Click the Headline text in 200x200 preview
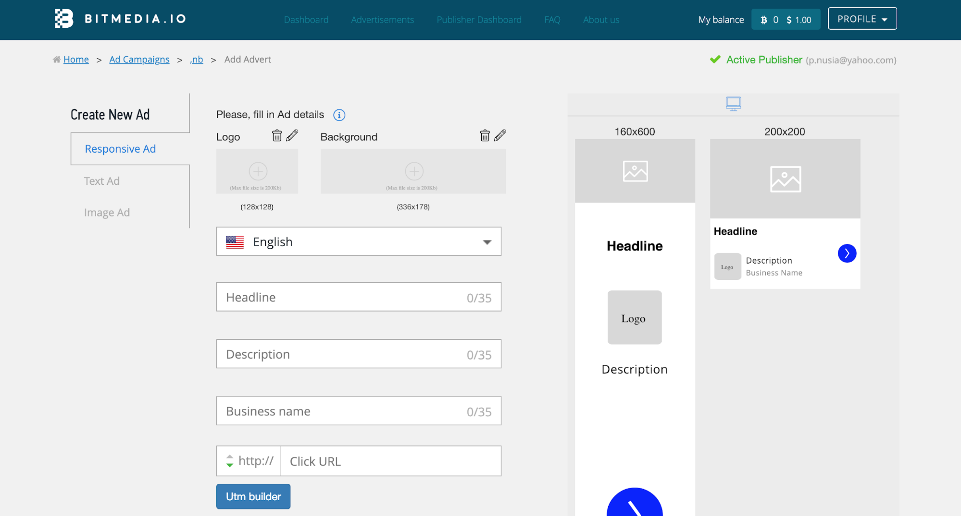The width and height of the screenshot is (961, 516). [x=735, y=231]
